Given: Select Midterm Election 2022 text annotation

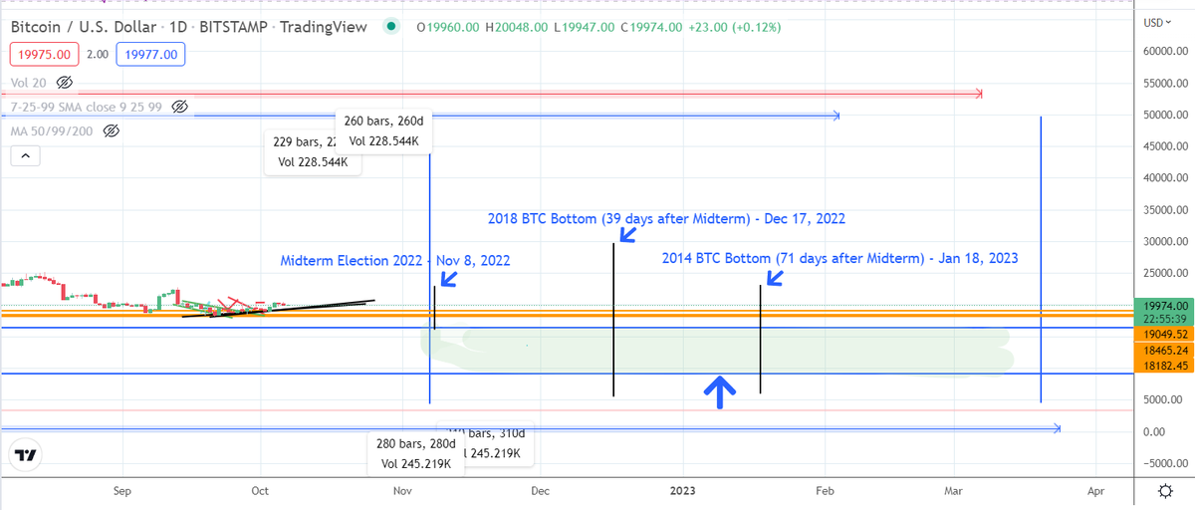Looking at the screenshot, I should click(396, 261).
